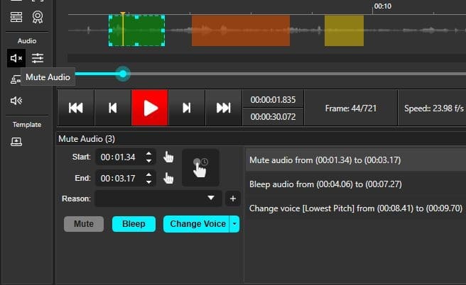This screenshot has width=466, height=285.
Task: Open Change Voice options arrow
Action: pos(234,224)
